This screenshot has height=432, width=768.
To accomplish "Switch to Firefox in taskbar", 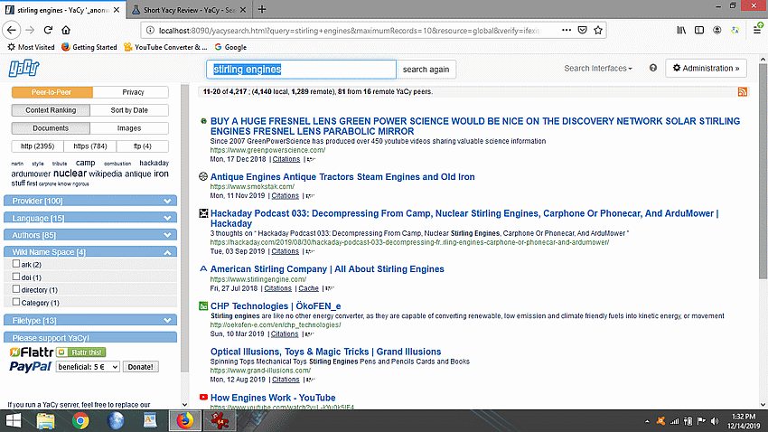I will pos(184,421).
